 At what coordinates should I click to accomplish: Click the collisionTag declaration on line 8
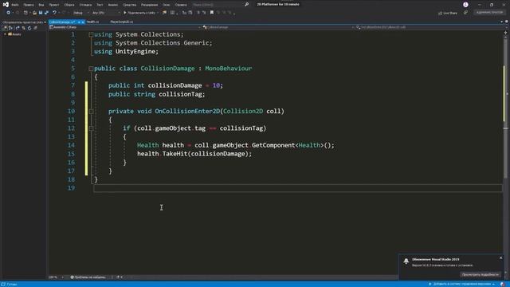click(180, 94)
